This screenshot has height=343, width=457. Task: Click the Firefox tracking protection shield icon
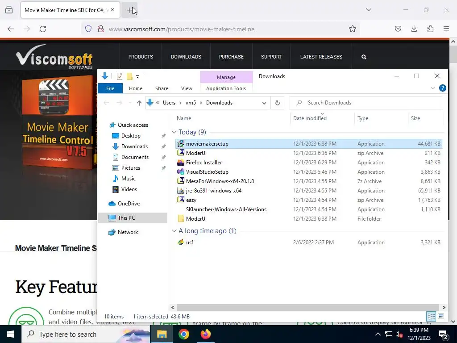click(88, 29)
